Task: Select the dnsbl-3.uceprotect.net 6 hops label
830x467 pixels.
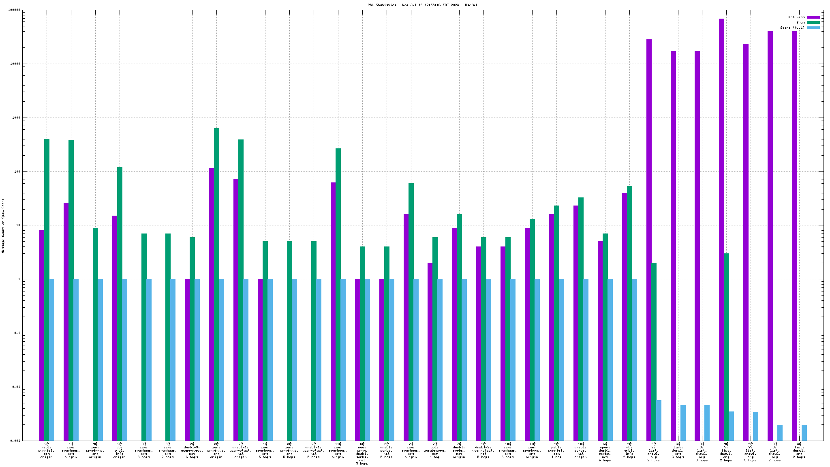Action: [x=192, y=450]
